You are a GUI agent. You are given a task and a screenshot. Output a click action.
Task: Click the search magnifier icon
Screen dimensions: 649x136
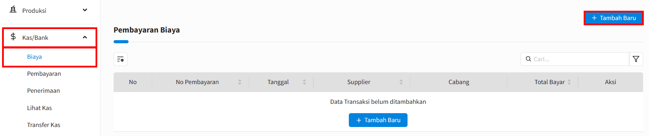[x=528, y=59]
